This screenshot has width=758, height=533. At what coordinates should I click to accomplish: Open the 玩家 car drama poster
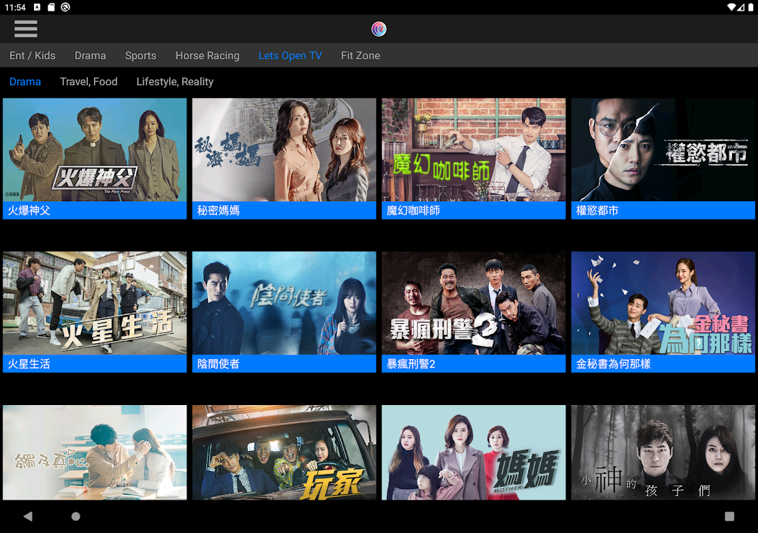click(x=284, y=452)
